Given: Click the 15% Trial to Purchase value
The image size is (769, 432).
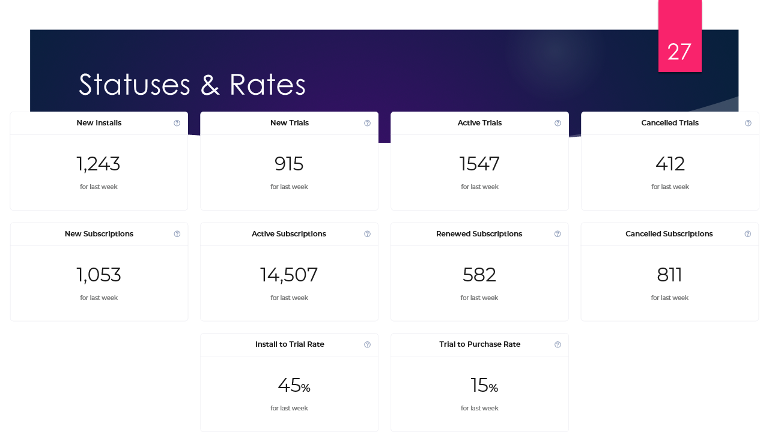Looking at the screenshot, I should point(484,386).
